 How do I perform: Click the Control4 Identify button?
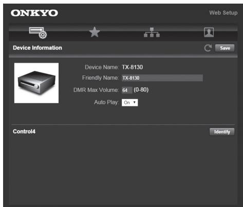pos(222,132)
